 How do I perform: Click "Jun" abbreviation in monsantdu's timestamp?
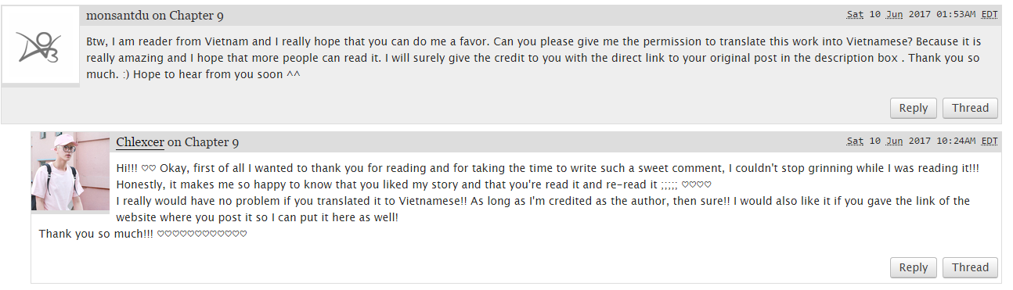894,15
